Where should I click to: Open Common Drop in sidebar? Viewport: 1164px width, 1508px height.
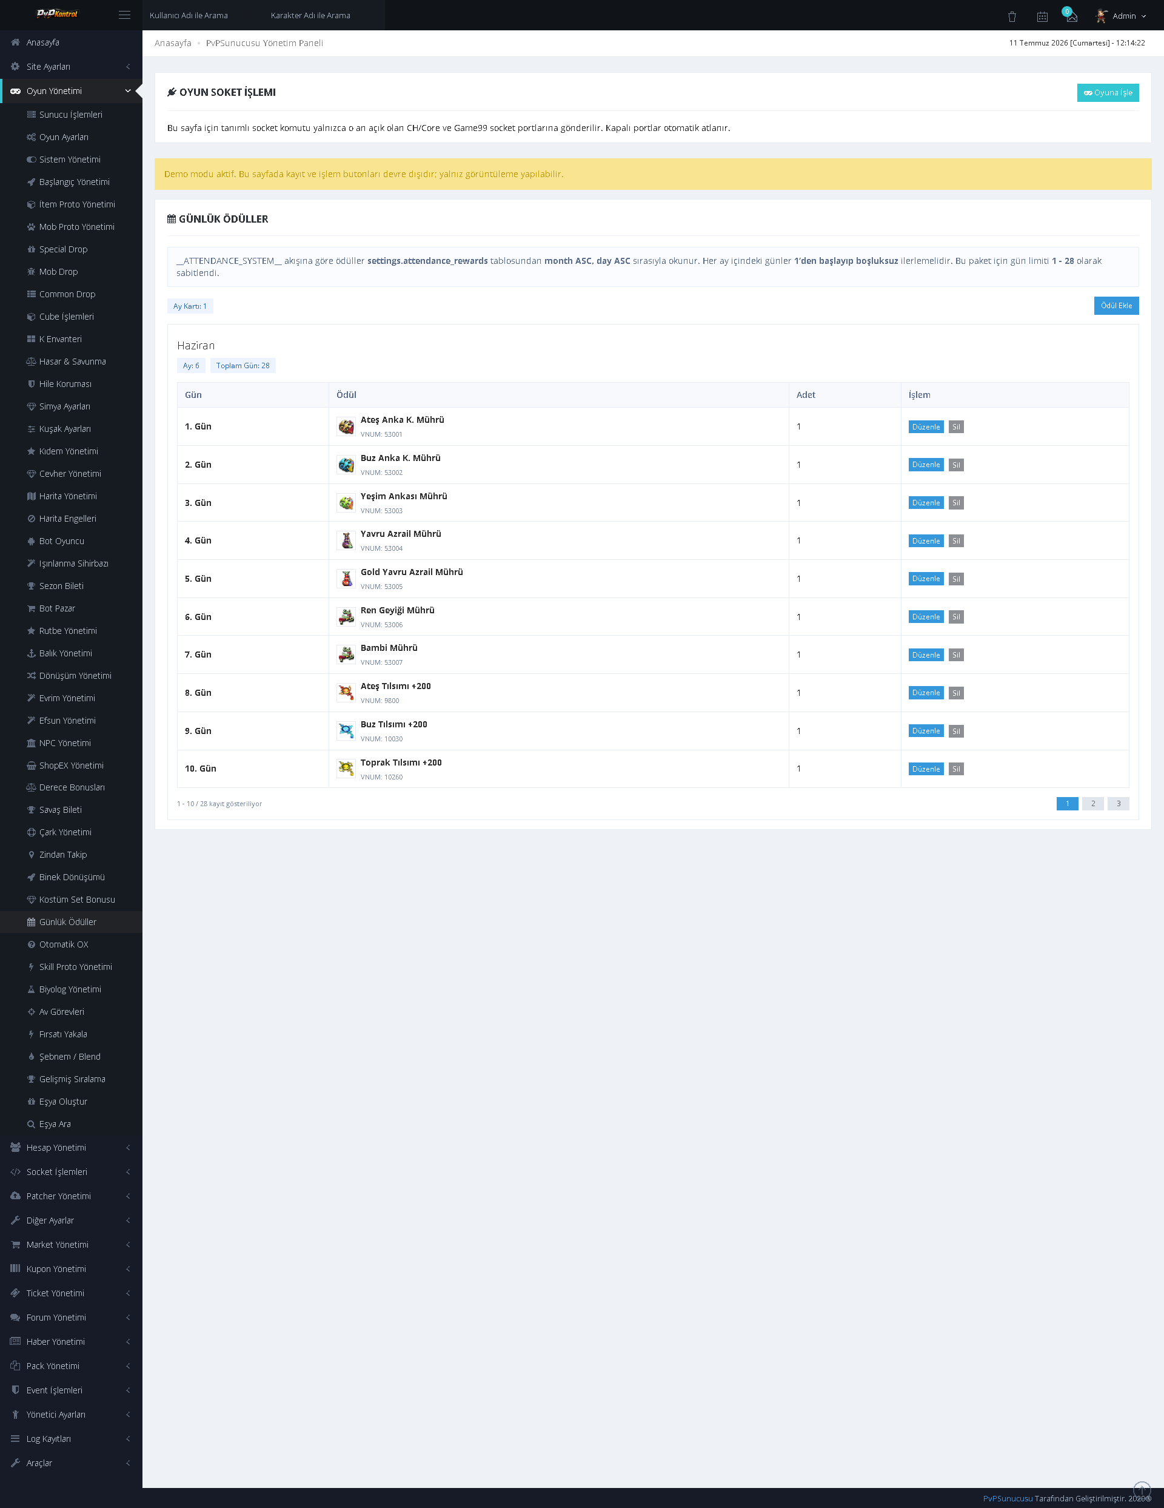click(x=71, y=294)
